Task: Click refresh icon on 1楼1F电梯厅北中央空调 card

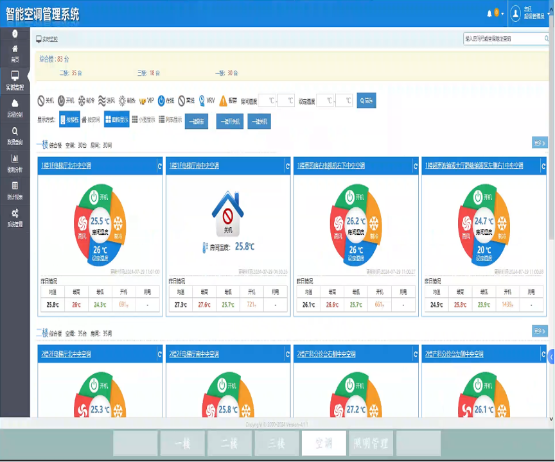Action: point(159,166)
